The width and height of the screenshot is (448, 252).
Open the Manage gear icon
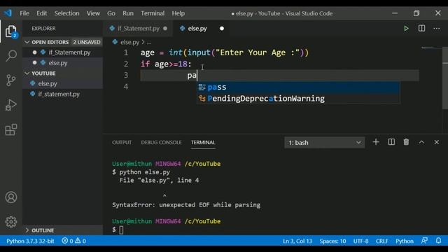point(11,222)
